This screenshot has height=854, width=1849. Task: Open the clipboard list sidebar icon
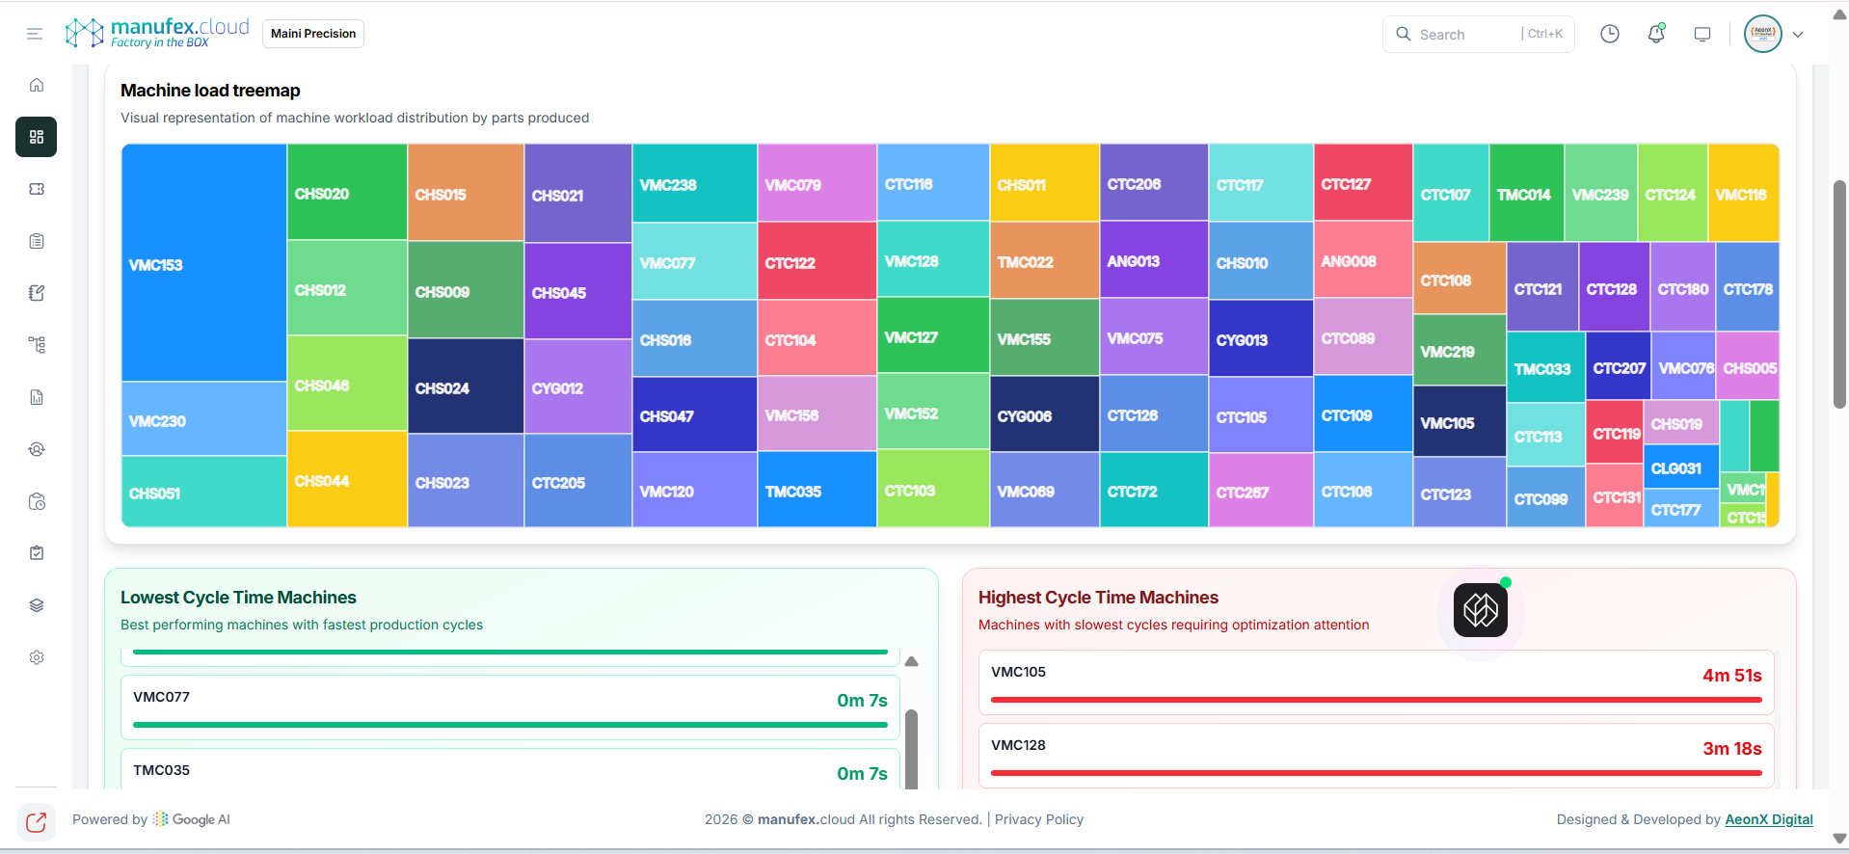37,241
